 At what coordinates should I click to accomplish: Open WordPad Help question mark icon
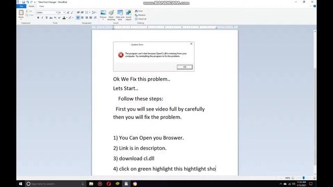tap(314, 6)
